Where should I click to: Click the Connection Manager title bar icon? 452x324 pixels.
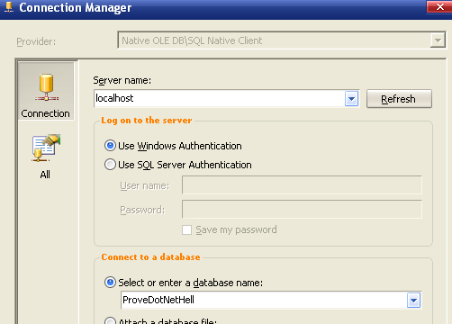click(x=9, y=7)
